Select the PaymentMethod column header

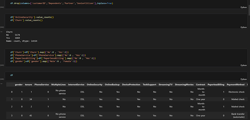pyautogui.click(x=235, y=85)
